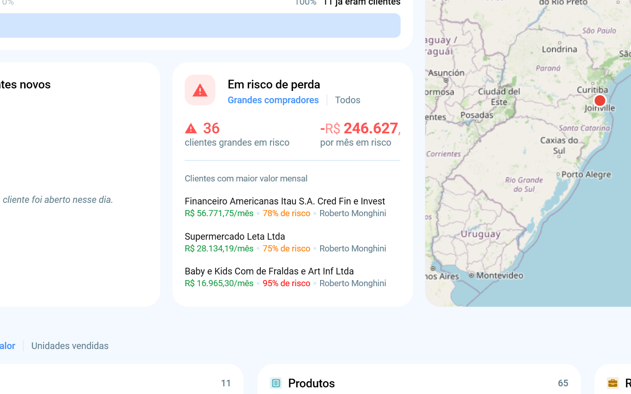Click the red Joinville map marker
This screenshot has height=394, width=631.
click(x=600, y=100)
